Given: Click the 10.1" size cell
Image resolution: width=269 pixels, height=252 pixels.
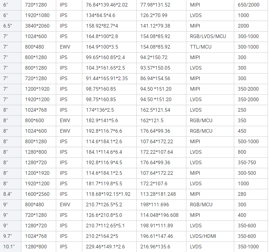Looking at the screenshot, I should [x=9, y=247].
